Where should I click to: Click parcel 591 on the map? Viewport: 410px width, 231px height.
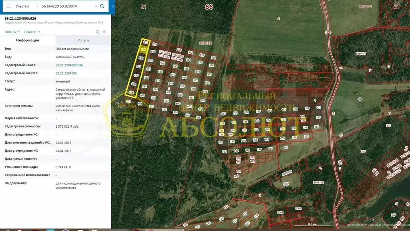point(140,104)
